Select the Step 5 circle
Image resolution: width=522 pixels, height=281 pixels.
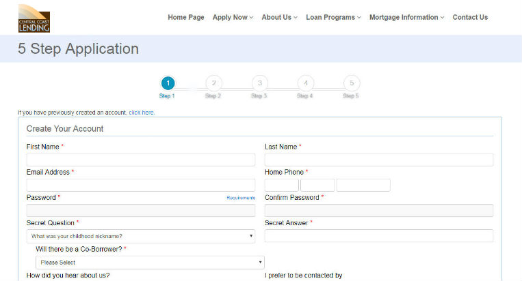(352, 83)
